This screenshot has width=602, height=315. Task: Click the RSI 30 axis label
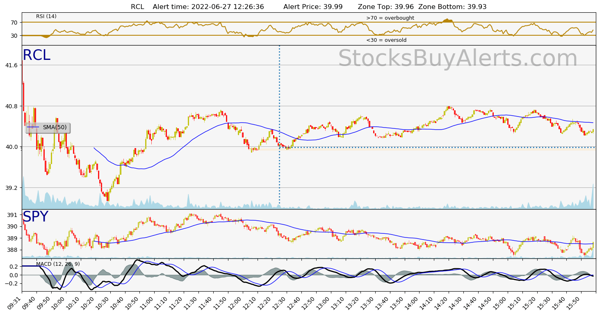[14, 36]
